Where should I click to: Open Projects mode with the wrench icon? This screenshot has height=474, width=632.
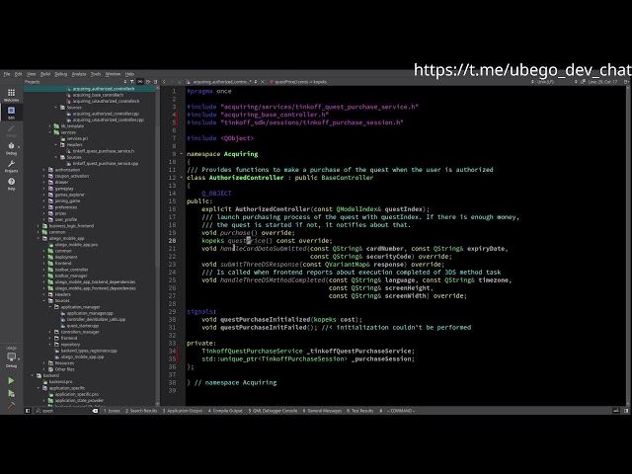point(11,166)
